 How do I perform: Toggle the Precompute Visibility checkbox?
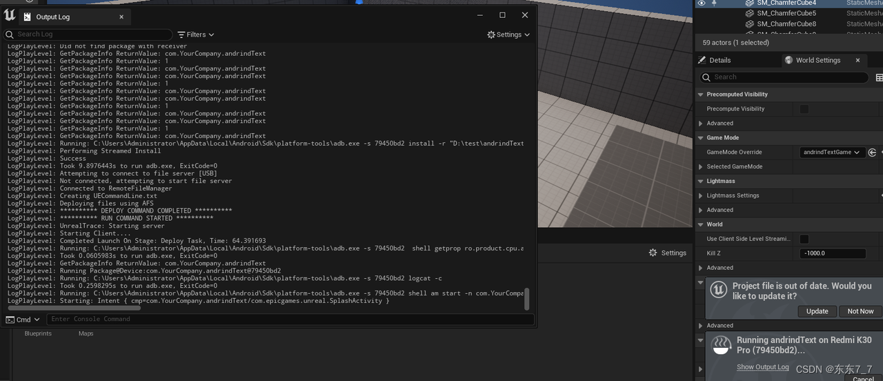tap(804, 109)
